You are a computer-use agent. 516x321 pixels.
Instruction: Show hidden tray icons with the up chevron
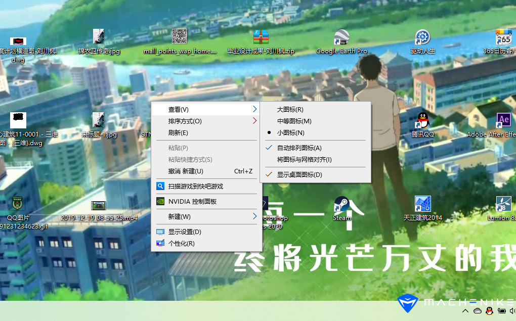click(x=465, y=311)
